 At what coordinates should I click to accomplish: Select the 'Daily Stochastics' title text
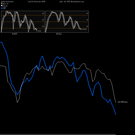(x=7, y=2)
